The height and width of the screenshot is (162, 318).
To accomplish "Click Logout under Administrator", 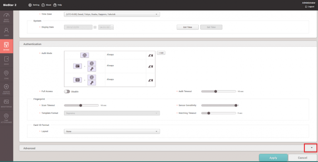I will [310, 7].
